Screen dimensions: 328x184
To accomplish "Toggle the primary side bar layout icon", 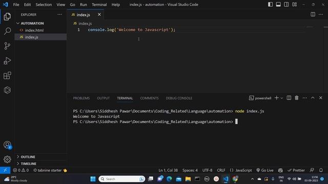I will [270, 5].
